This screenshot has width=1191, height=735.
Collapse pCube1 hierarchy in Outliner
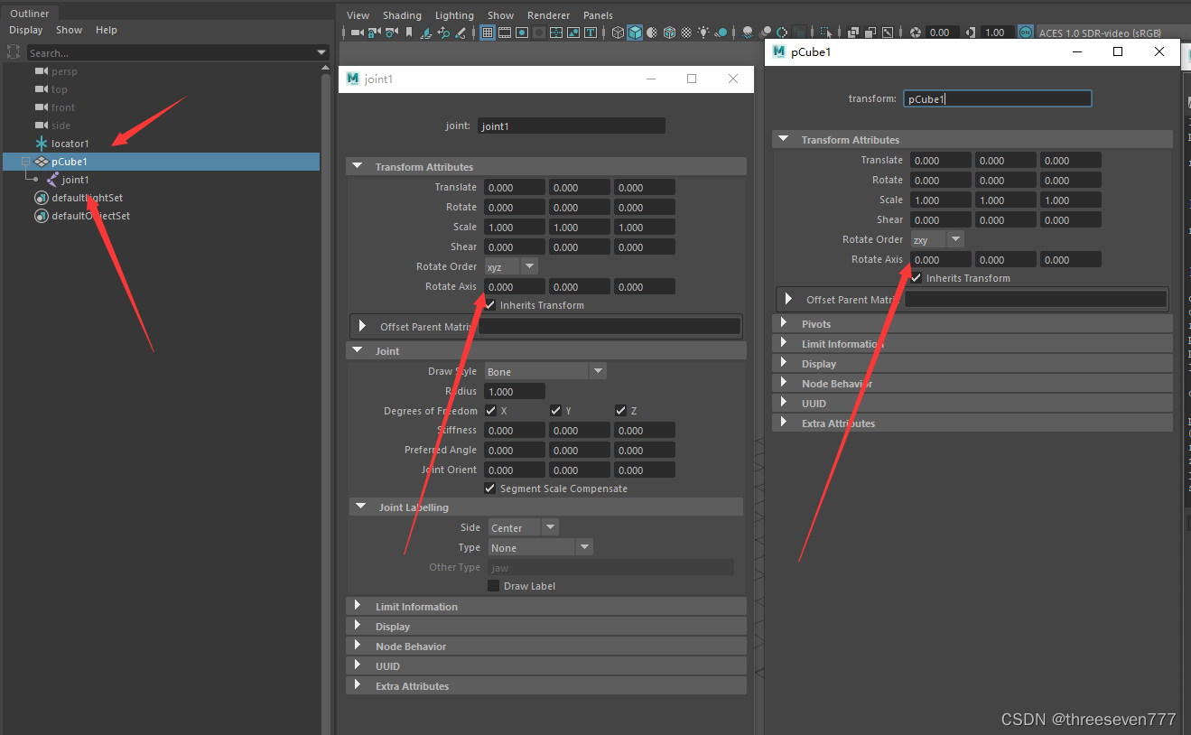click(26, 162)
